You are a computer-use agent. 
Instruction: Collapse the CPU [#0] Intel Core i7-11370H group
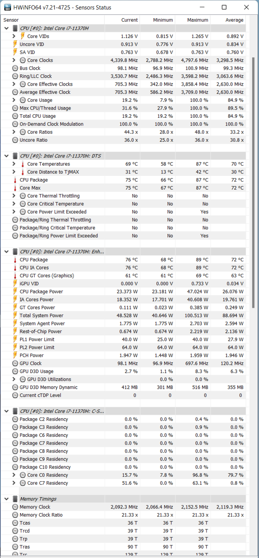(7, 28)
